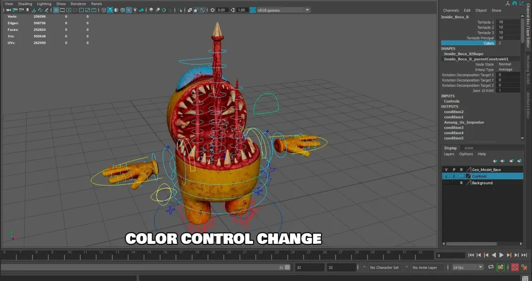Open the Lighting panel menu
Screen dimensions: 532x281
pyautogui.click(x=44, y=4)
